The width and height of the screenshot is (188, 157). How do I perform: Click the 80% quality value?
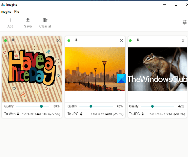tap(56, 106)
